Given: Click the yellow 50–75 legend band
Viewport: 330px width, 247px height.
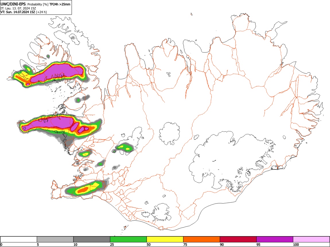Looking at the screenshot, I should (x=165, y=240).
